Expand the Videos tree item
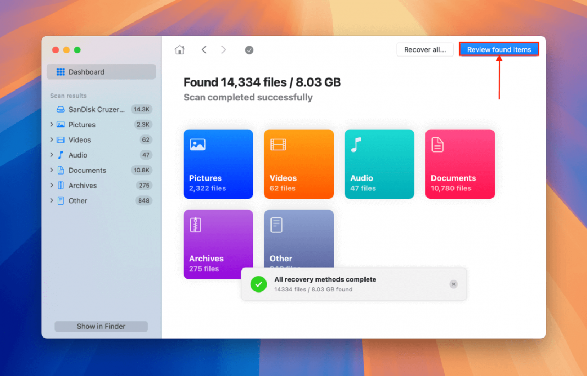The width and height of the screenshot is (587, 376). (52, 140)
